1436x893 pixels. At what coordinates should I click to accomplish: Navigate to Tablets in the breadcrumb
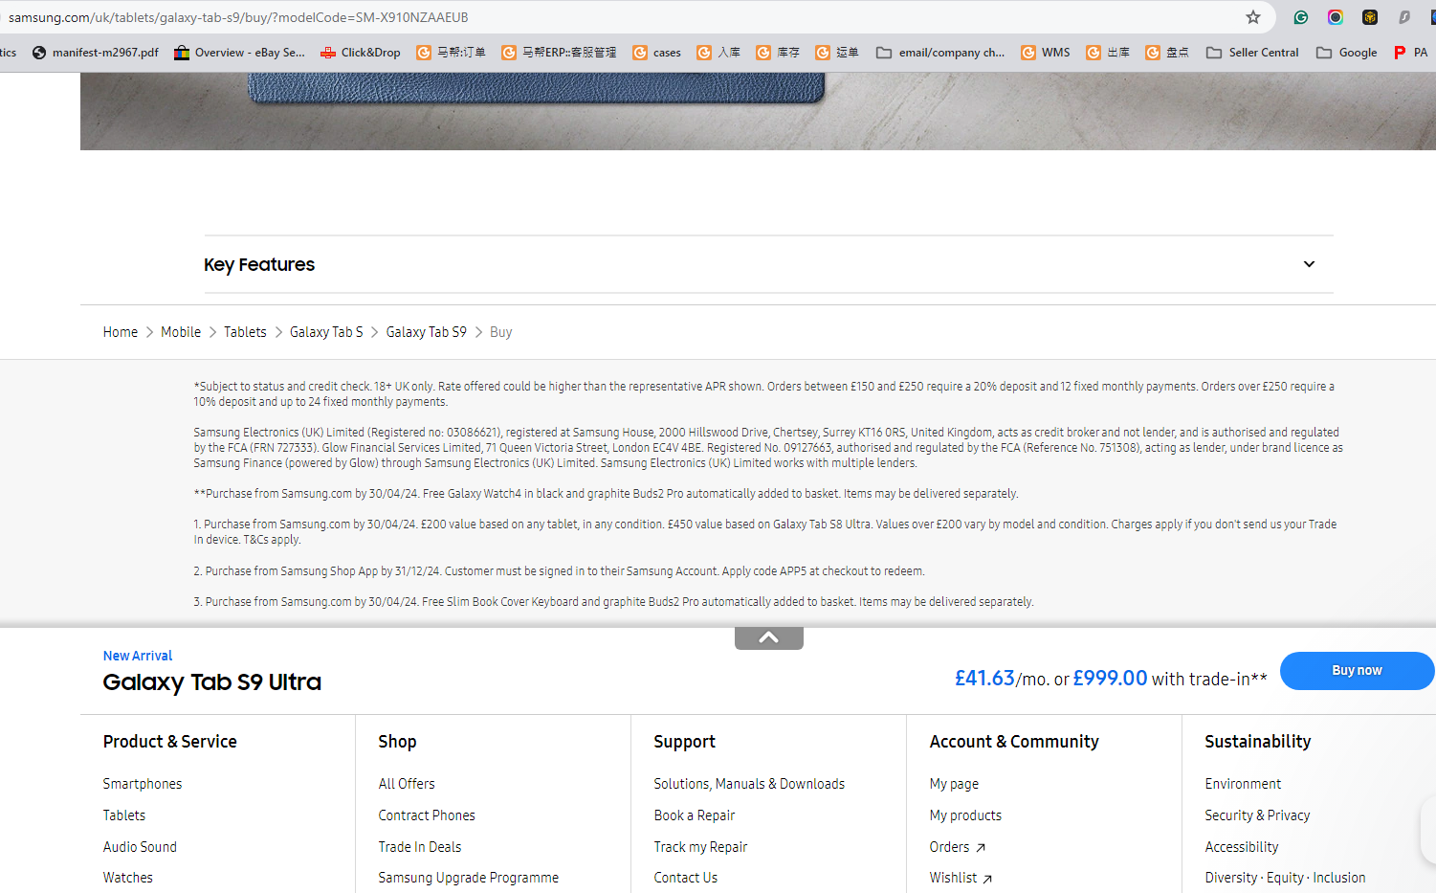(x=245, y=332)
